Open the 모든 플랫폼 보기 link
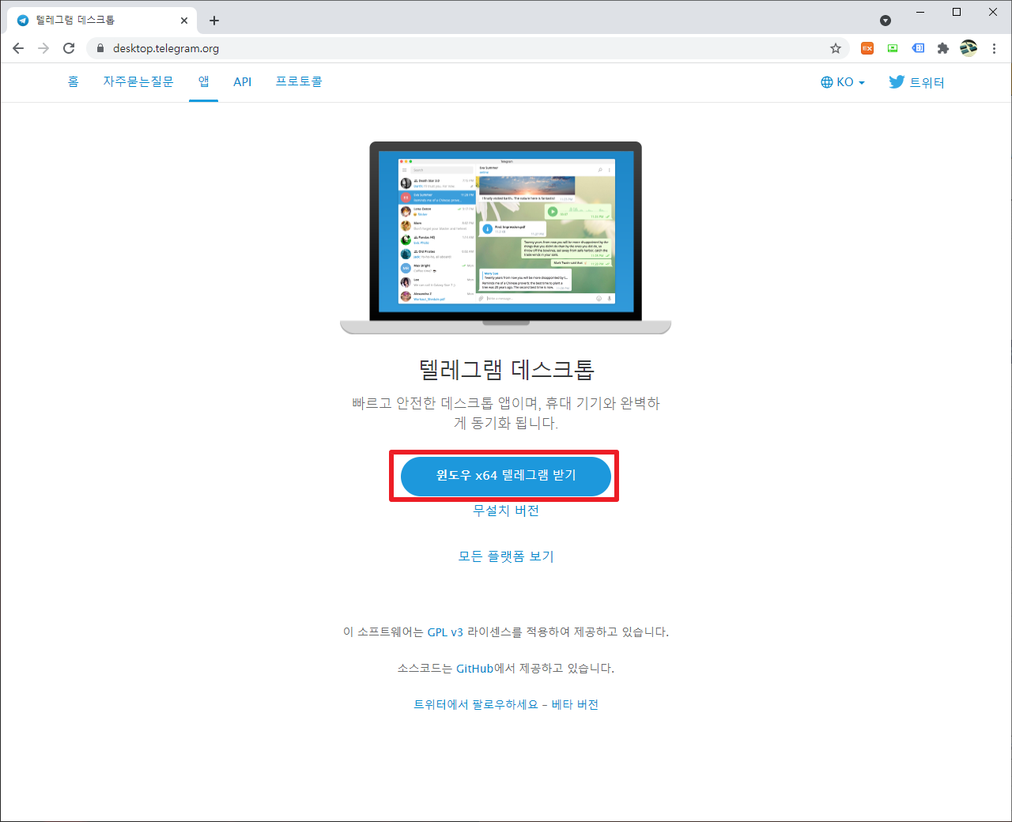 click(506, 556)
